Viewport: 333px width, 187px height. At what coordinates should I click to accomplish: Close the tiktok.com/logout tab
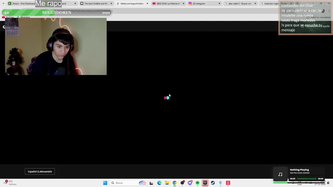coord(148,4)
